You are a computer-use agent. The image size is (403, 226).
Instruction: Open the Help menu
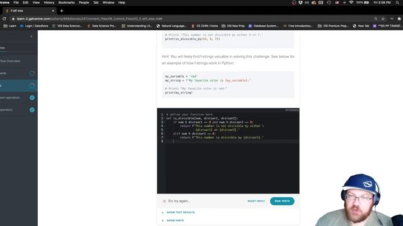pos(122,3)
